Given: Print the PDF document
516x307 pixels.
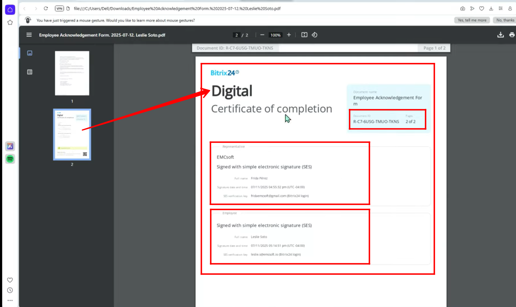Looking at the screenshot, I should pos(512,35).
